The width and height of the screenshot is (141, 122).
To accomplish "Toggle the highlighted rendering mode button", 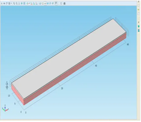I will click(45, 3).
